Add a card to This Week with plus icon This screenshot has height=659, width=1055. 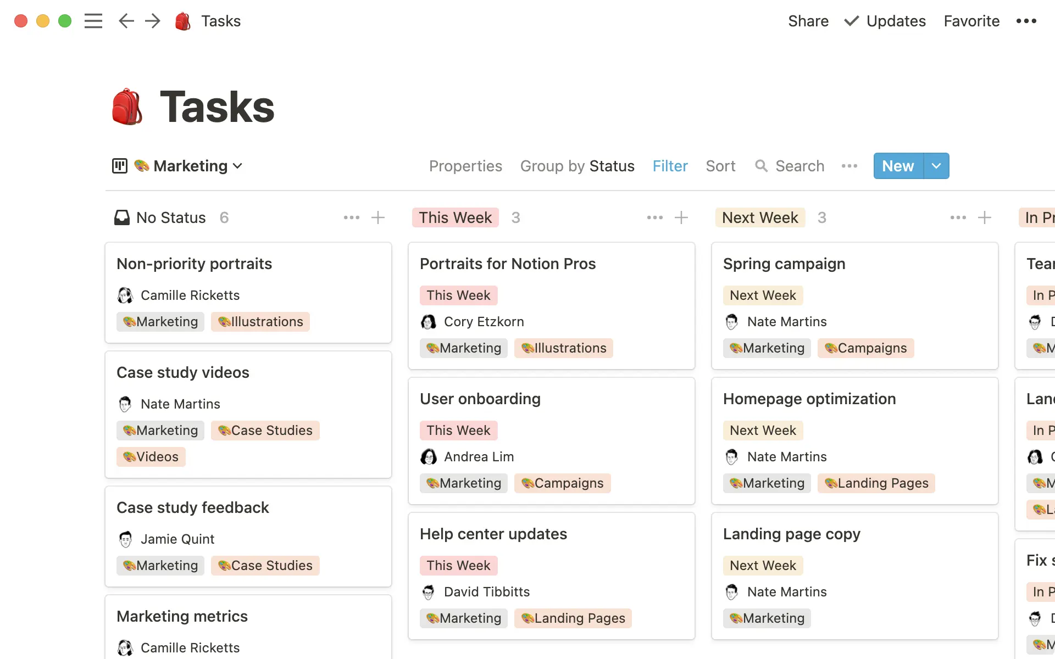(681, 217)
